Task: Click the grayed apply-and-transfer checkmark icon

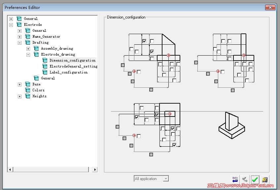Action: click(245, 179)
